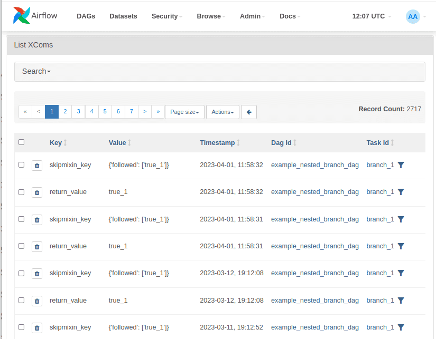The image size is (436, 339).
Task: Open the Admin menu
Action: [253, 16]
